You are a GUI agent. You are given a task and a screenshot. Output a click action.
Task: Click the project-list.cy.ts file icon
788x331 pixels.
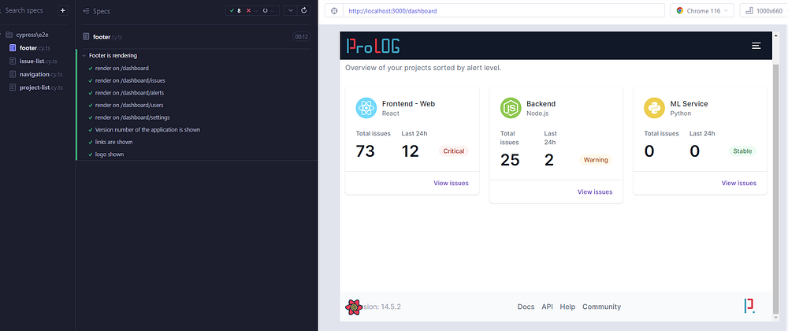(x=13, y=87)
